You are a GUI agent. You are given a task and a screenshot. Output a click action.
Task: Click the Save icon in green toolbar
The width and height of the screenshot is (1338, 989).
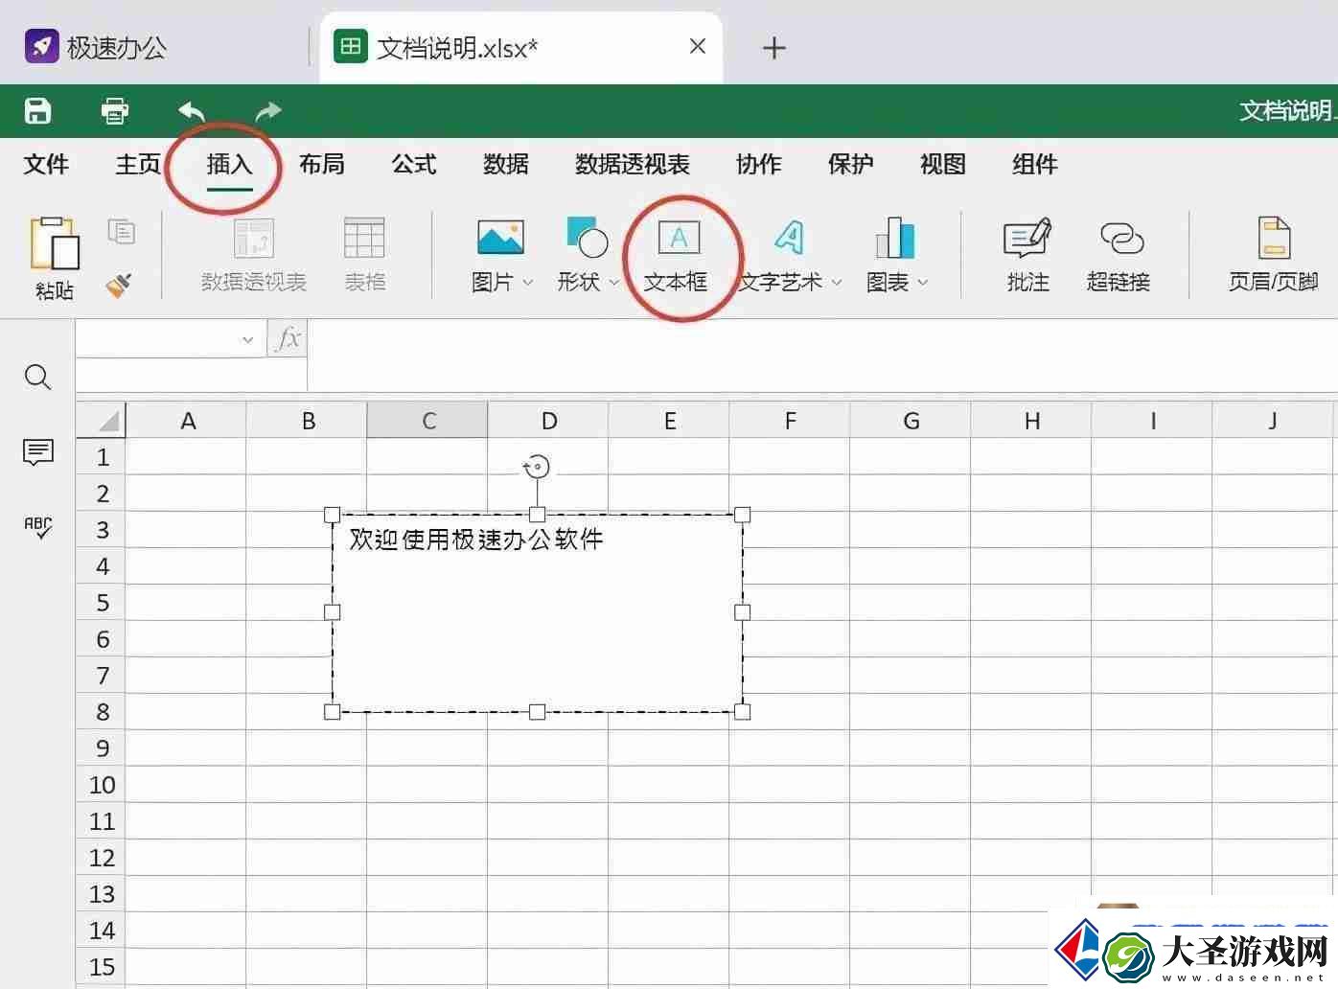tap(37, 111)
